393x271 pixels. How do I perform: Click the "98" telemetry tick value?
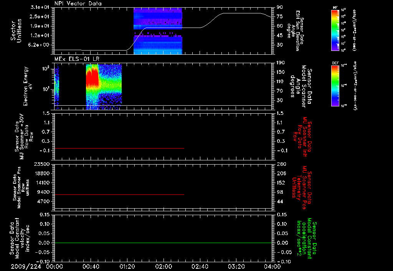(280, 192)
